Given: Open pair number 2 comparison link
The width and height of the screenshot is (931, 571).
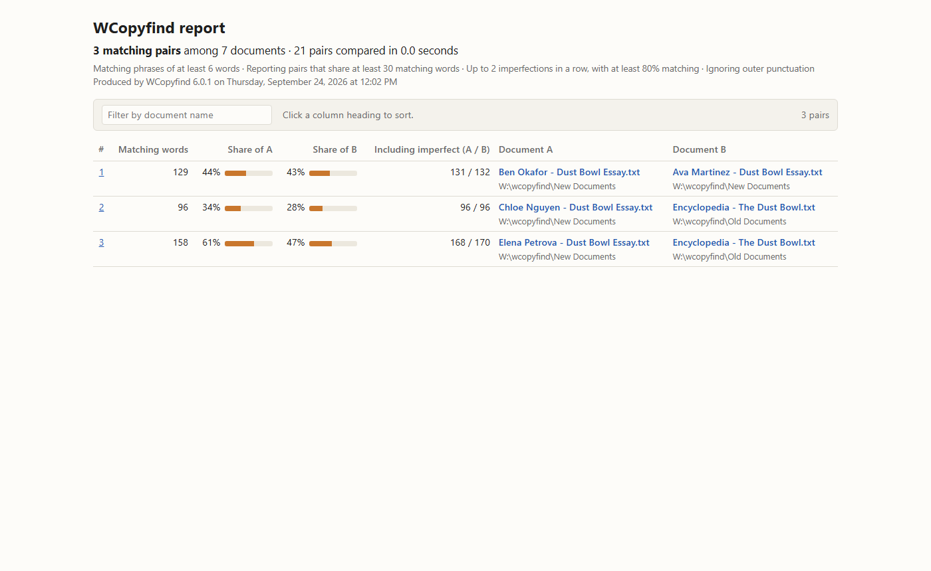Looking at the screenshot, I should point(102,207).
